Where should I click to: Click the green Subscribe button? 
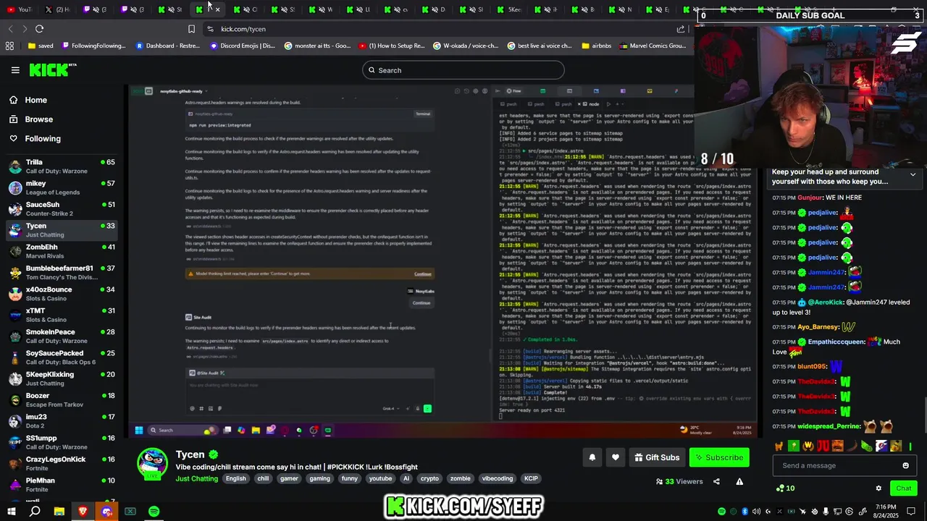pos(719,457)
